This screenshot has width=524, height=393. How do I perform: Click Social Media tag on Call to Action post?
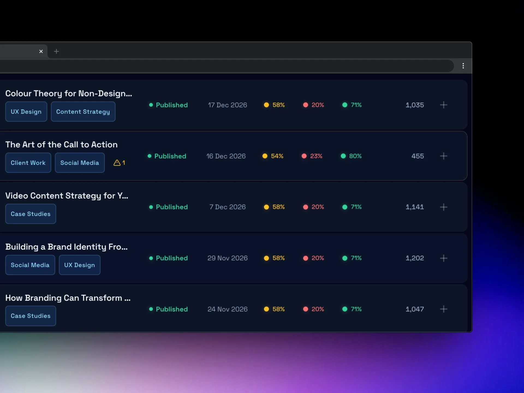tap(80, 163)
